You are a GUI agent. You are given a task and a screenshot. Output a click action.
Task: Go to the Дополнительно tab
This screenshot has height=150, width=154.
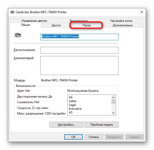(x=122, y=25)
